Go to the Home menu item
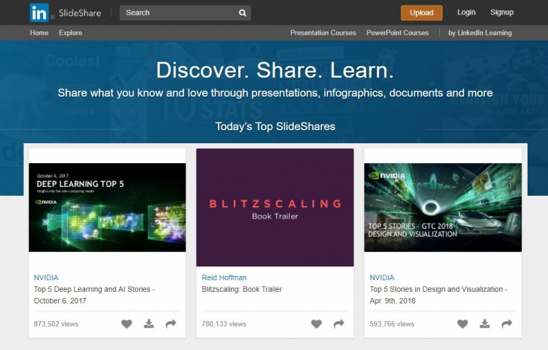The height and width of the screenshot is (350, 548). click(x=39, y=33)
